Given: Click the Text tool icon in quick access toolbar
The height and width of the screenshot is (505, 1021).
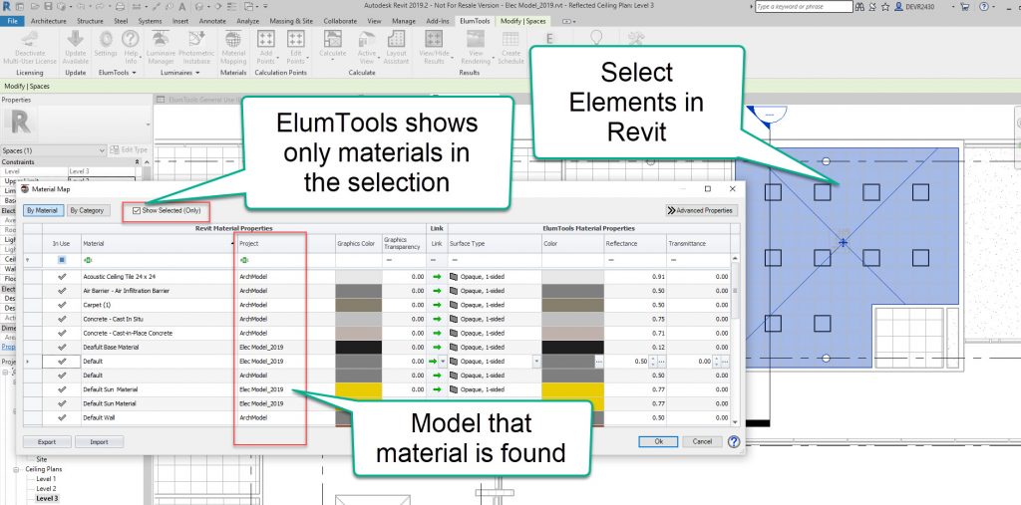Looking at the screenshot, I should [183, 7].
